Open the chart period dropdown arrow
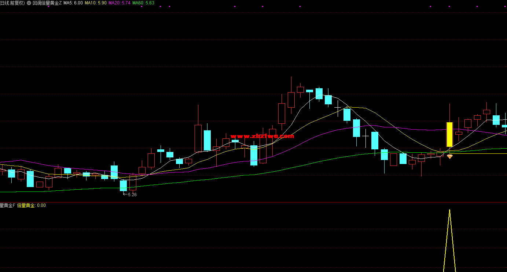 (29, 3)
